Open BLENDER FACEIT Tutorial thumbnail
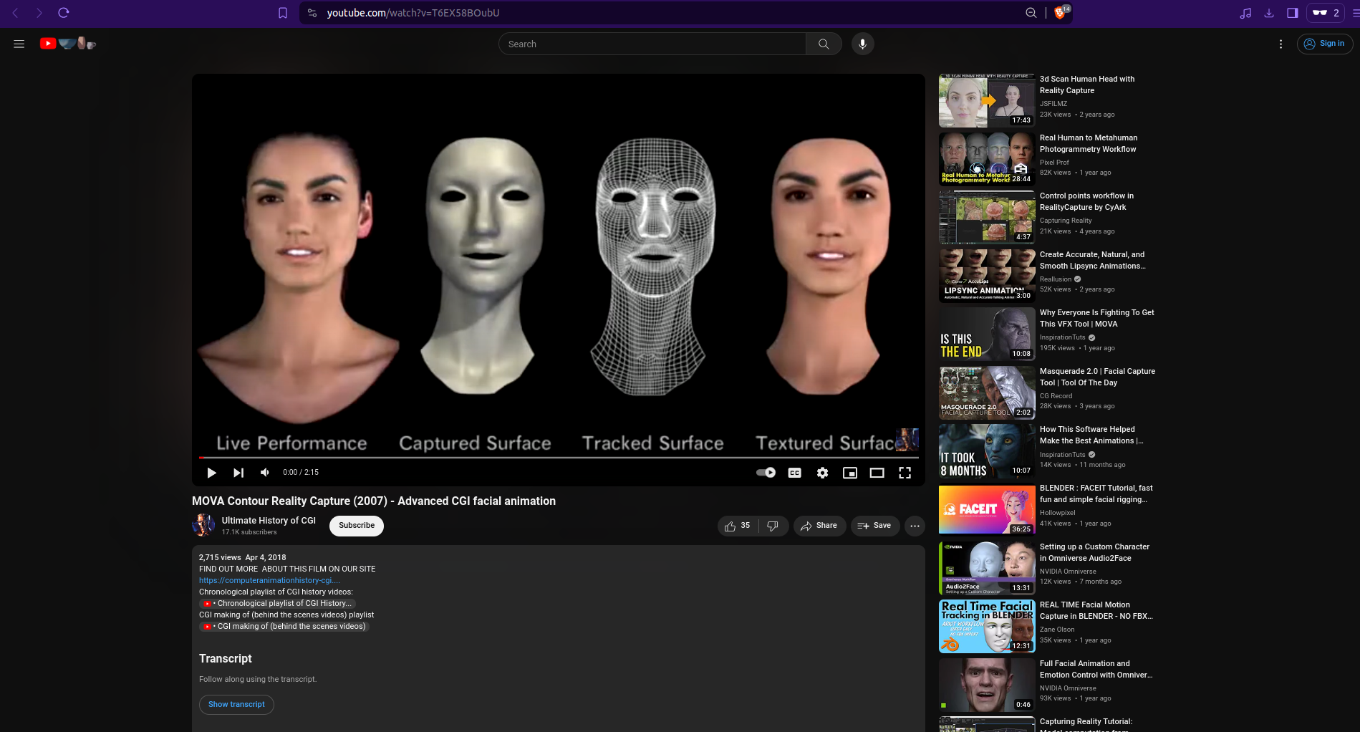 987,509
